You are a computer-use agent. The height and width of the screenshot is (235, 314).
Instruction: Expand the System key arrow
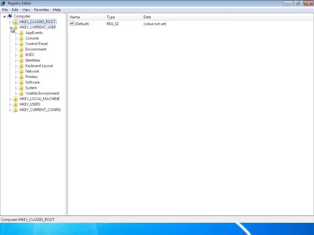coord(16,88)
